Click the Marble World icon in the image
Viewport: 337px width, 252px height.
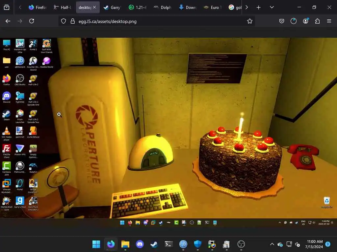46,63
